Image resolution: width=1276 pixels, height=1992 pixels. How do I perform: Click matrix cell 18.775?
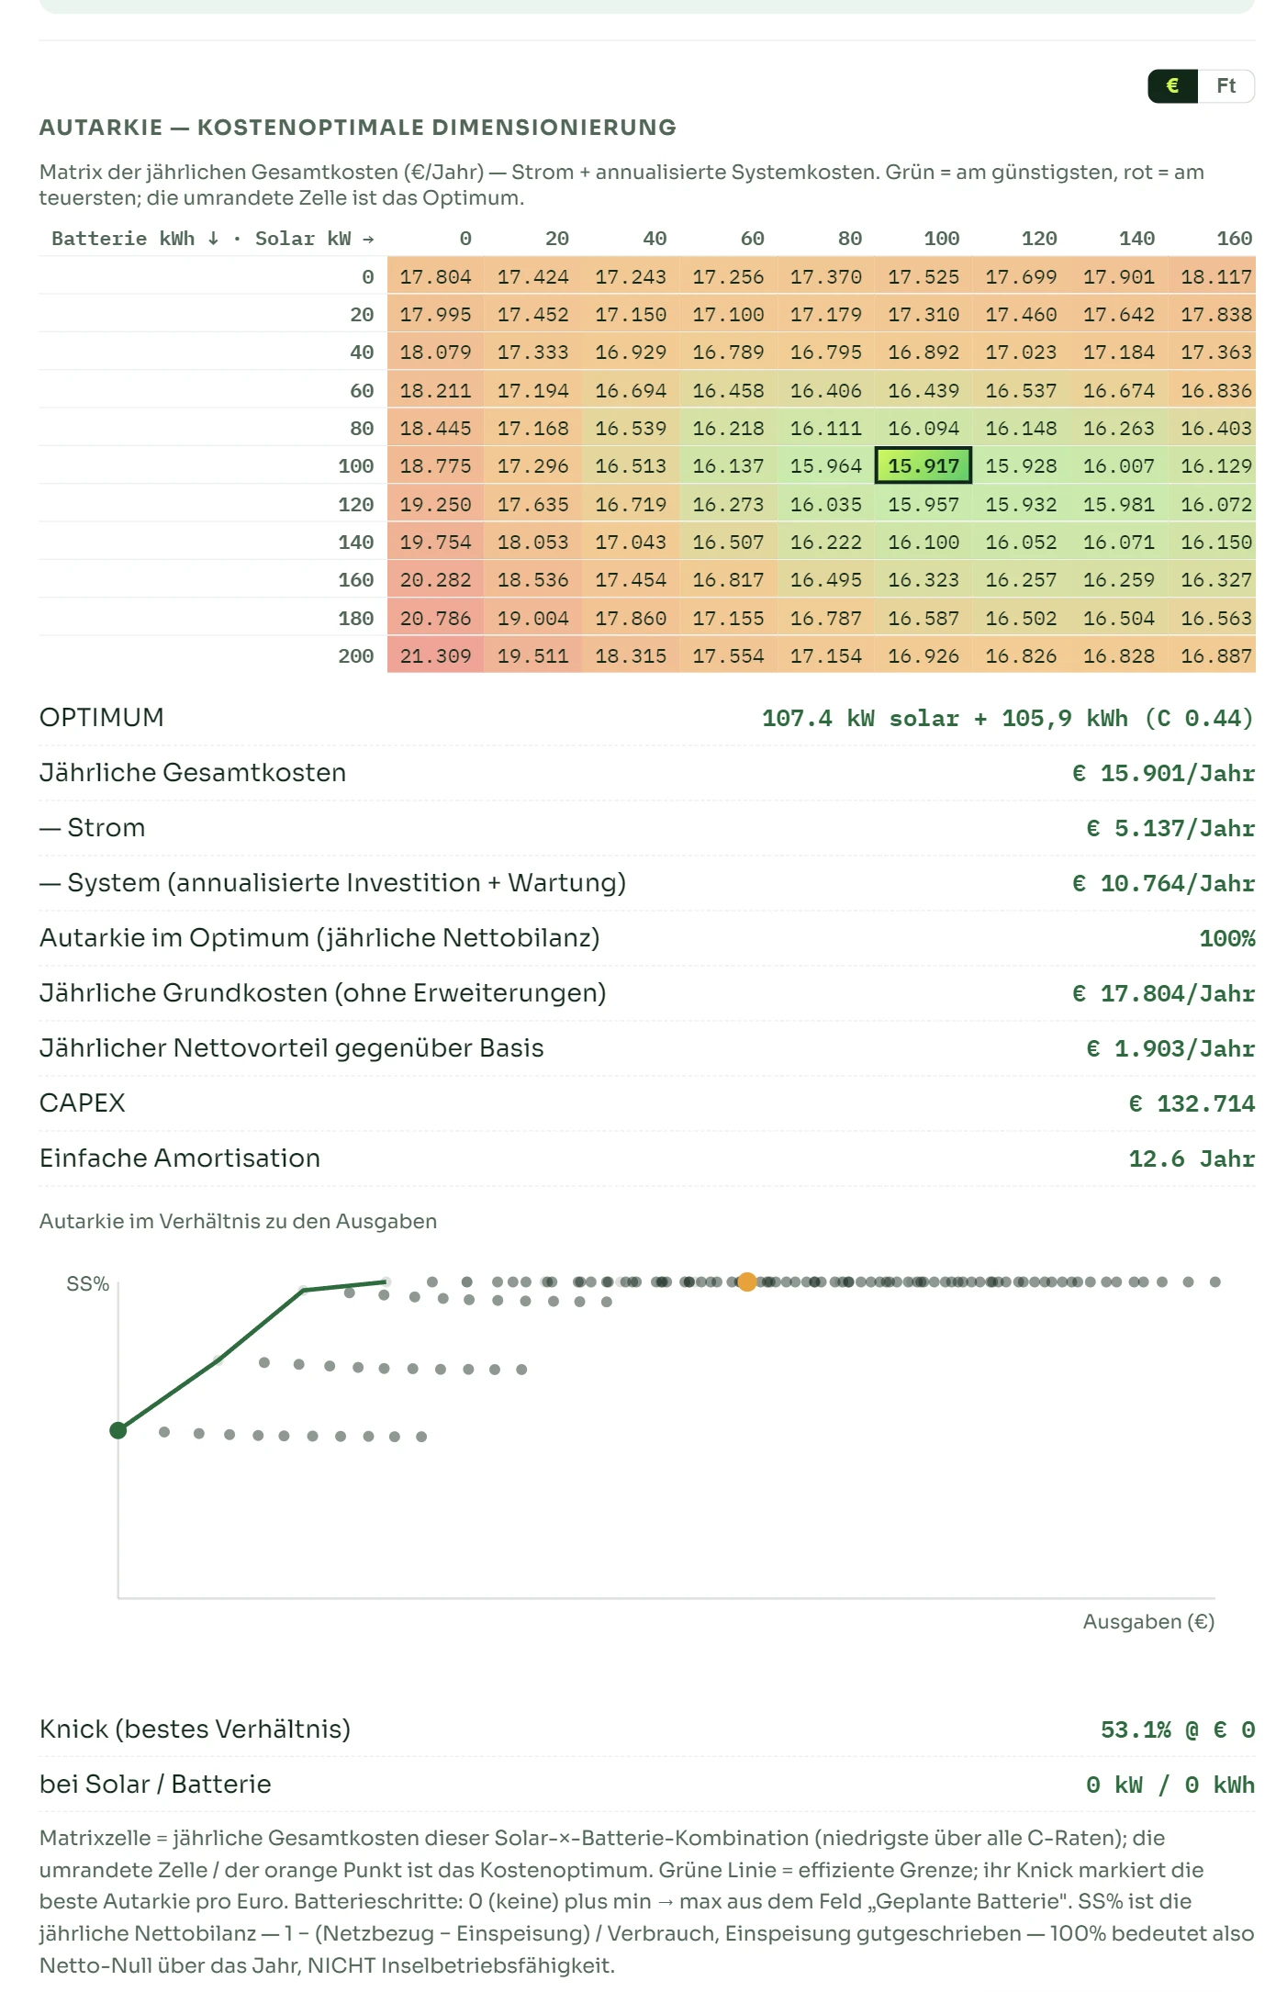[x=435, y=465]
